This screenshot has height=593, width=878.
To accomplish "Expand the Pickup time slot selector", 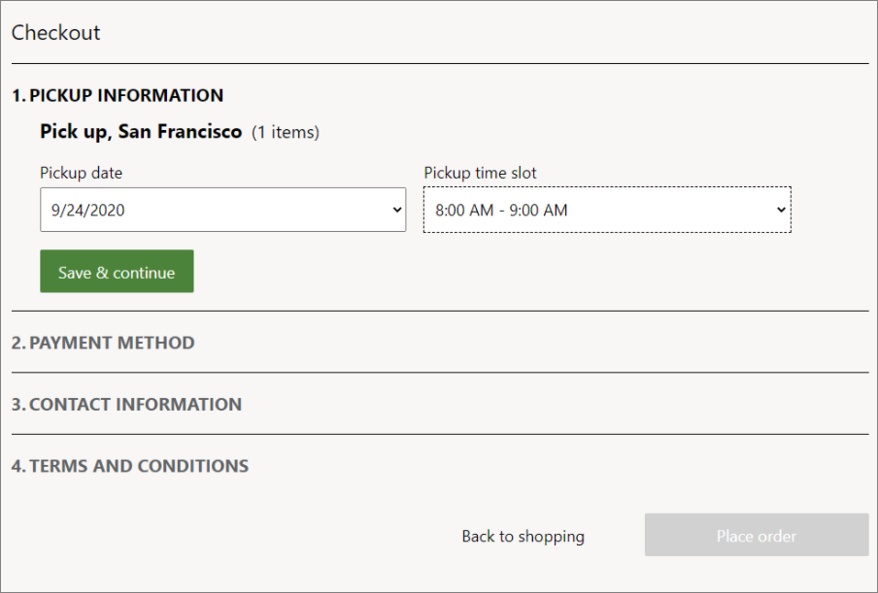I will click(x=607, y=210).
